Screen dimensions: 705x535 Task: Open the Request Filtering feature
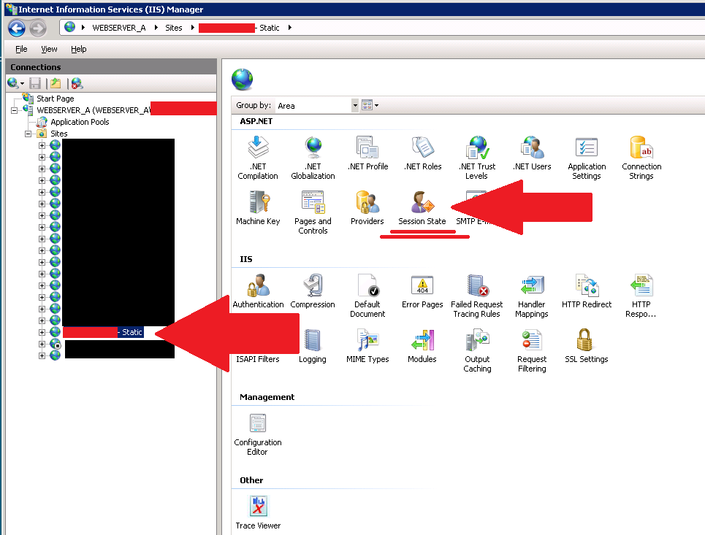click(x=532, y=350)
